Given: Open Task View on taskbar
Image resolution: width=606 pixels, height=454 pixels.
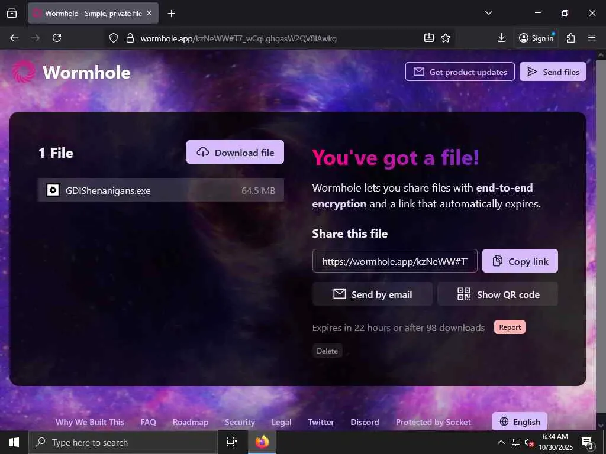Looking at the screenshot, I should tap(232, 442).
